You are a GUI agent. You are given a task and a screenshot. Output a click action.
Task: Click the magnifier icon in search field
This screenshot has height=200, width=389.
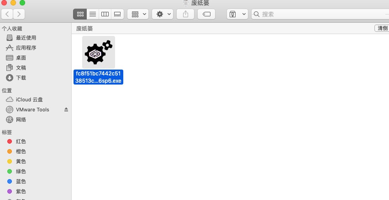[x=257, y=14]
